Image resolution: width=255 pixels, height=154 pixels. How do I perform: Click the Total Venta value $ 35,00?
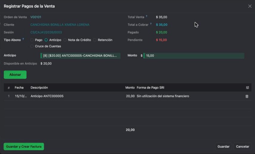[x=162, y=17]
